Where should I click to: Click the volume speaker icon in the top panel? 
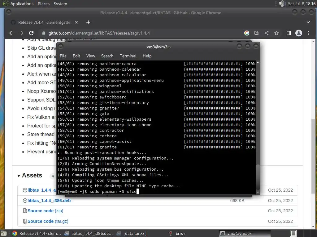point(281,4)
